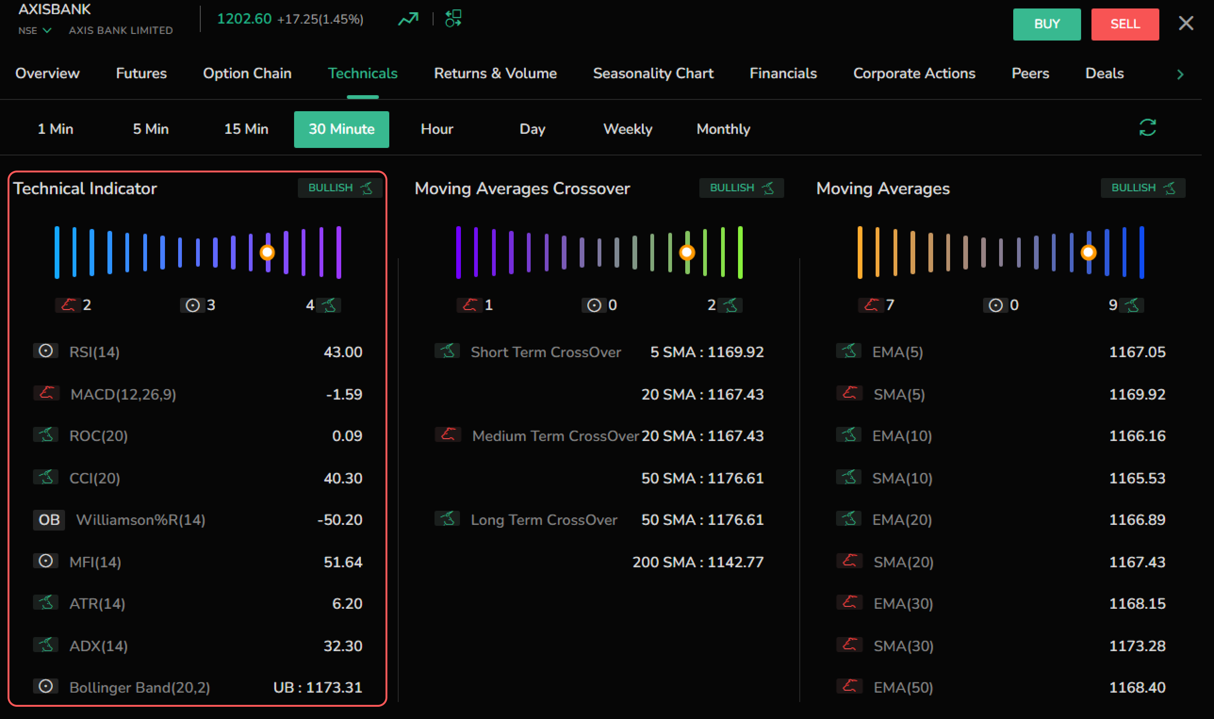Image resolution: width=1214 pixels, height=719 pixels.
Task: Click the bull icon beside Long Term CrossOver
Action: [447, 519]
